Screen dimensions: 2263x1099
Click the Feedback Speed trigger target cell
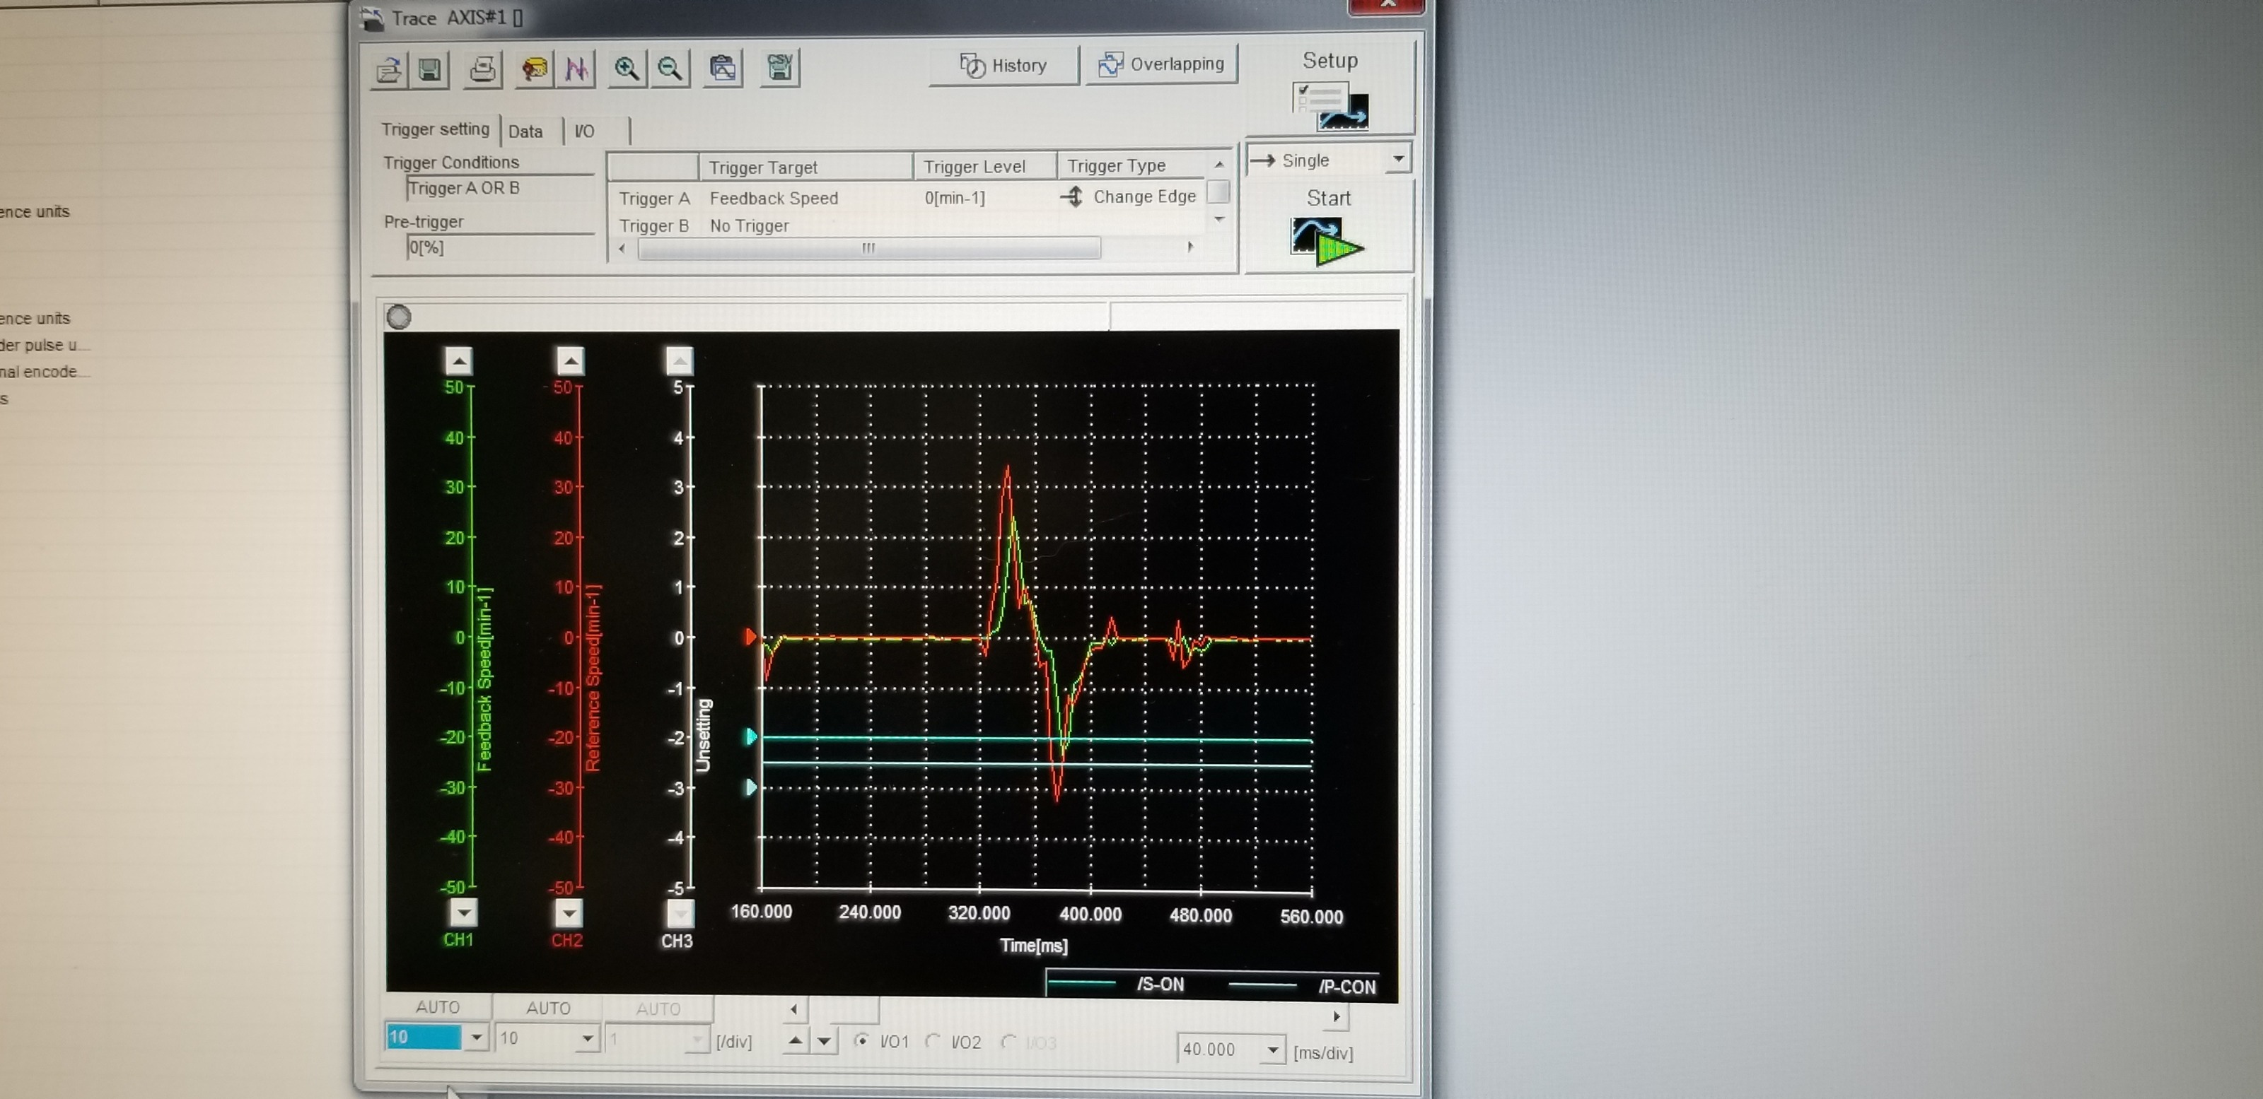[774, 199]
